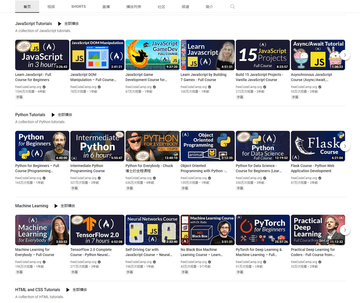This screenshot has height=303, width=360.
Task: Open the 直播 tab
Action: [106, 7]
